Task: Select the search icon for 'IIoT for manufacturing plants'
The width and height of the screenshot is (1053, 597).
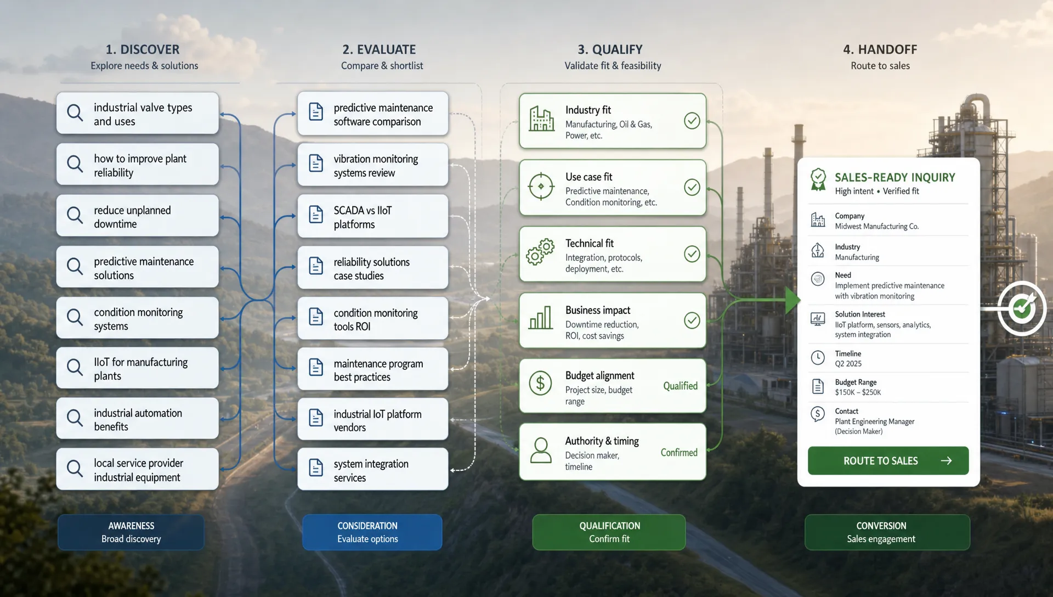Action: point(75,368)
